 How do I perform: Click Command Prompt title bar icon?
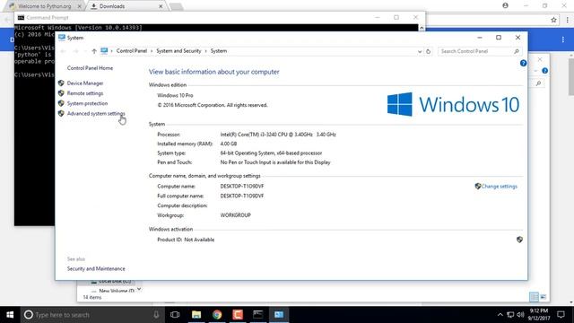click(x=21, y=18)
